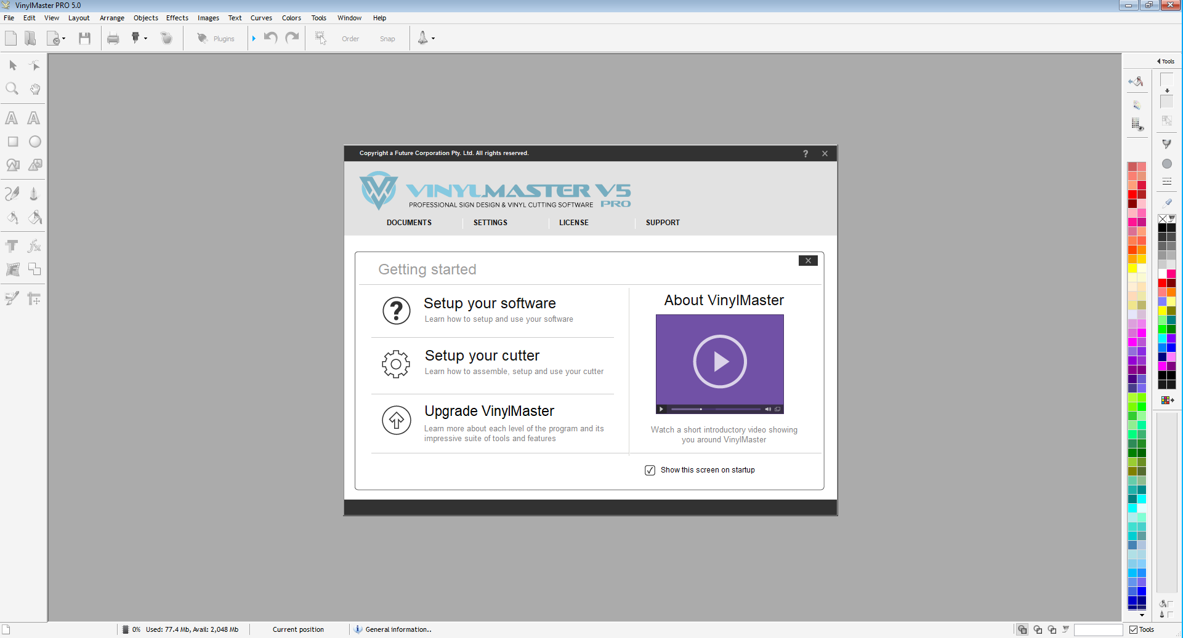1183x638 pixels.
Task: Click the ruler measure tool at bottom of toolbox
Action: click(x=34, y=299)
